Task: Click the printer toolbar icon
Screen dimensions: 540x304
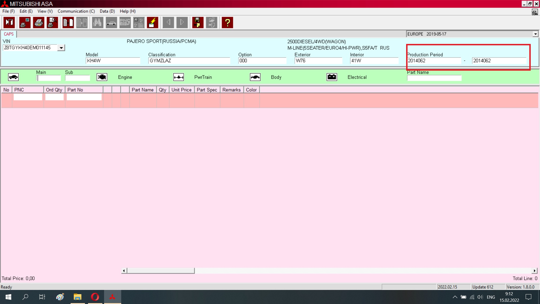Action: pos(39,23)
